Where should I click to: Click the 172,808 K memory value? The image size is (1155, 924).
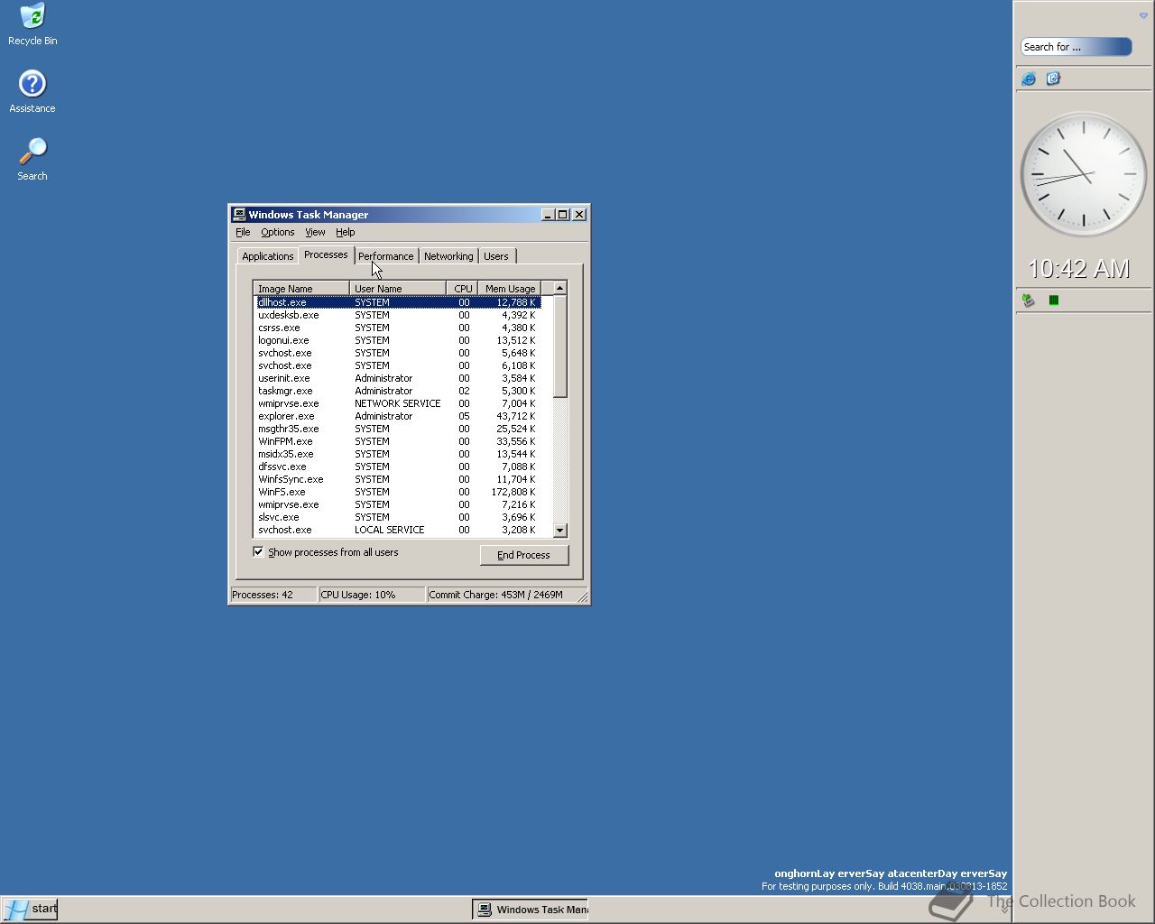pos(513,492)
